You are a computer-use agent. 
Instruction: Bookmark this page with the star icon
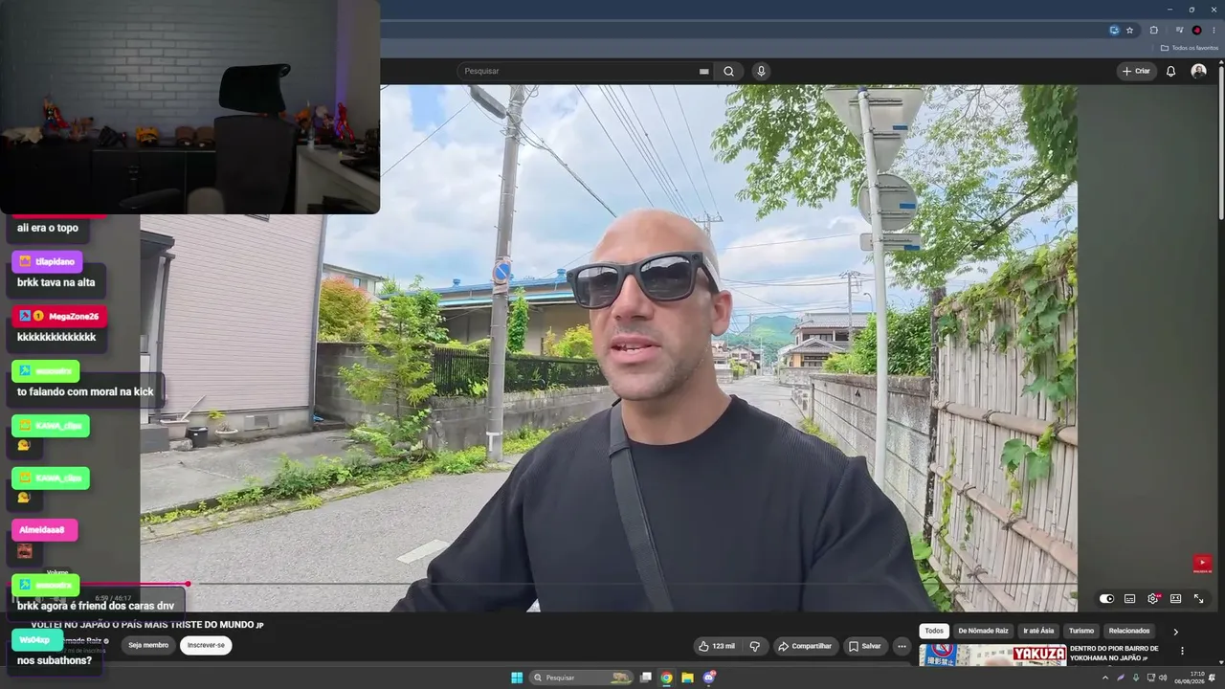pyautogui.click(x=1129, y=30)
